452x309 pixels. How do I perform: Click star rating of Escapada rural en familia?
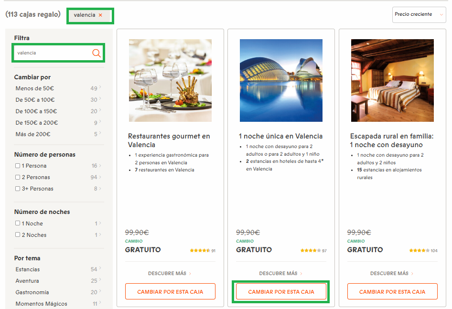(419, 251)
